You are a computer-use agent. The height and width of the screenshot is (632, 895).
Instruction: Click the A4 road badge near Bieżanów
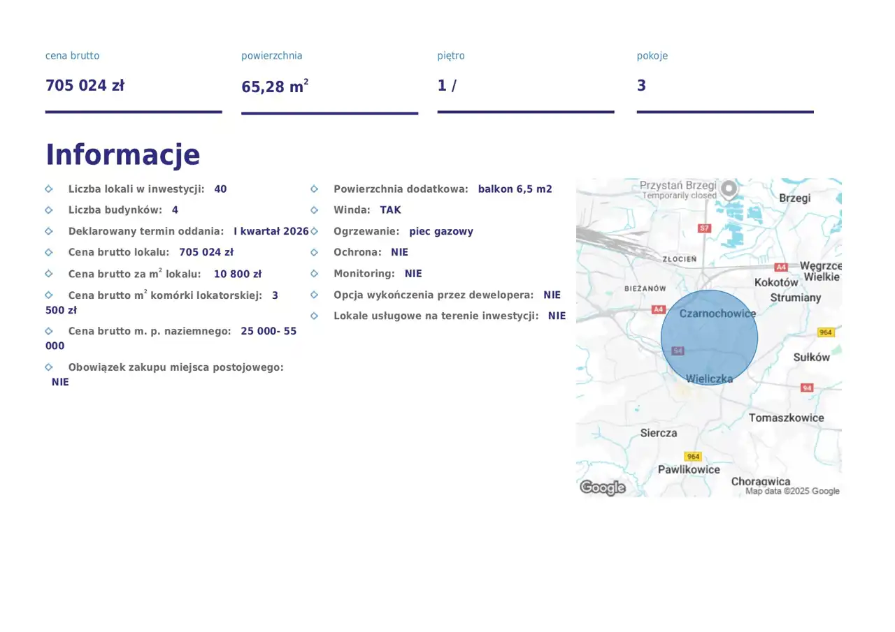(x=658, y=309)
